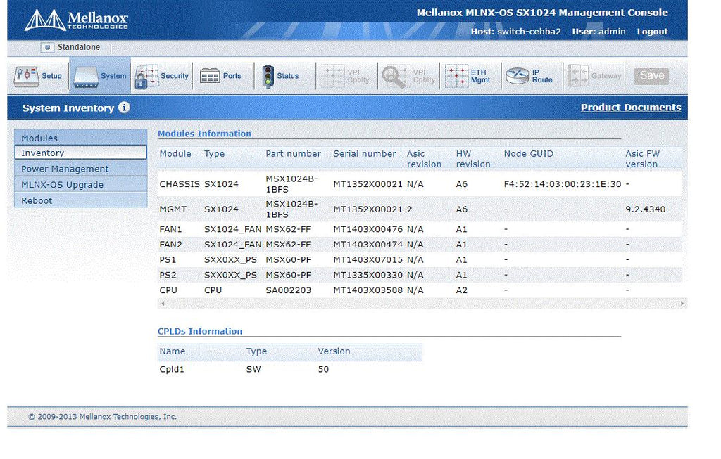Click the Save button
Screen dimensions: 721x459
coord(651,76)
